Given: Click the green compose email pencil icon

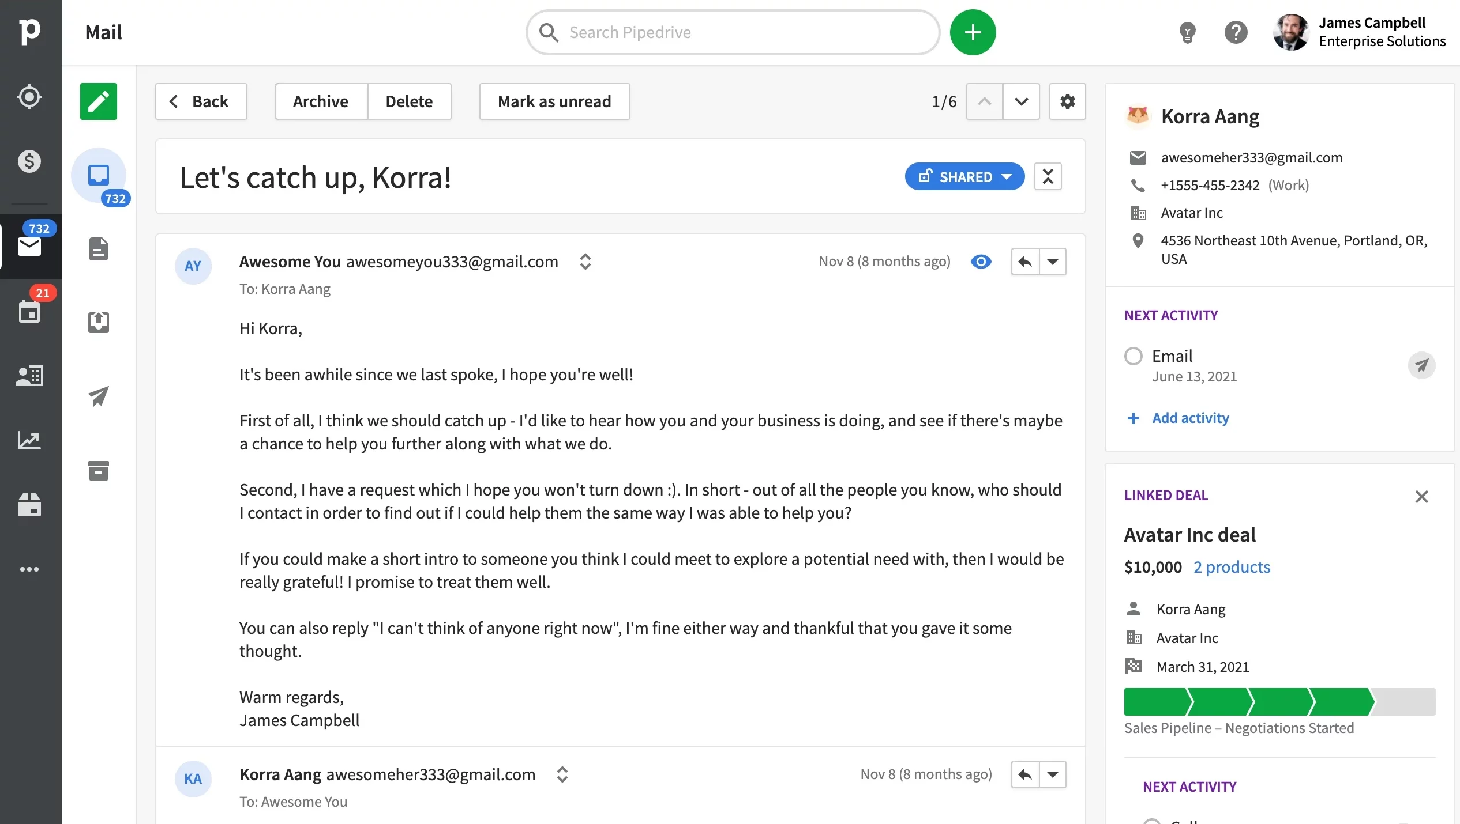Looking at the screenshot, I should [x=99, y=101].
